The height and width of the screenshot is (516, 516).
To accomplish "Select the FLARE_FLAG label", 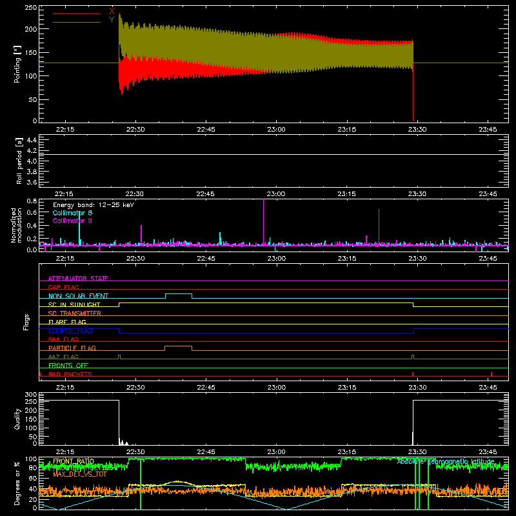I will coord(67,322).
